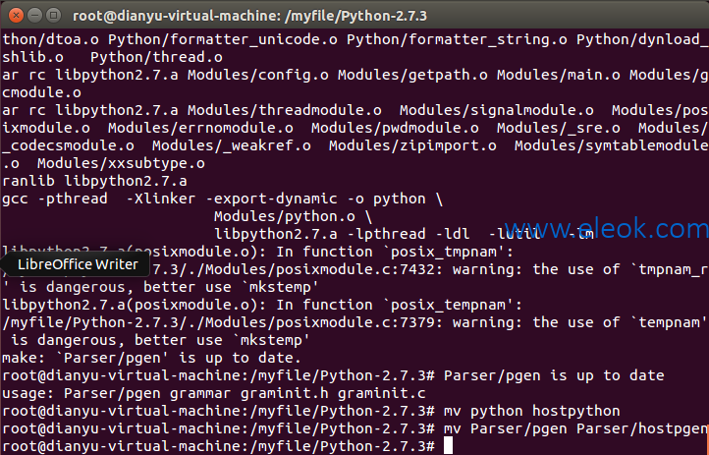Maximize the terminal window

point(54,16)
